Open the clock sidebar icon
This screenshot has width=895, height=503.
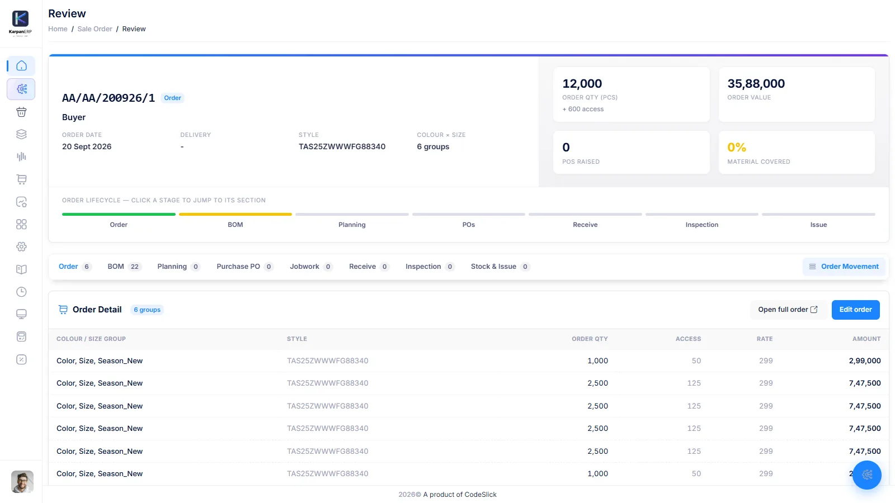[21, 292]
